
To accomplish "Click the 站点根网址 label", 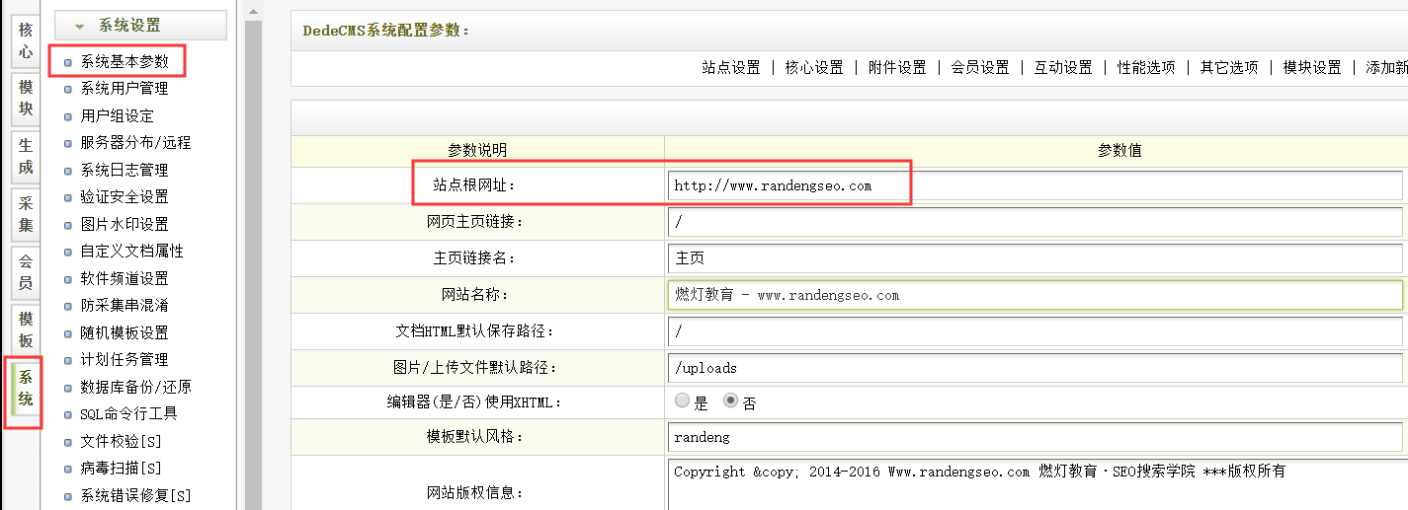I will 474,185.
